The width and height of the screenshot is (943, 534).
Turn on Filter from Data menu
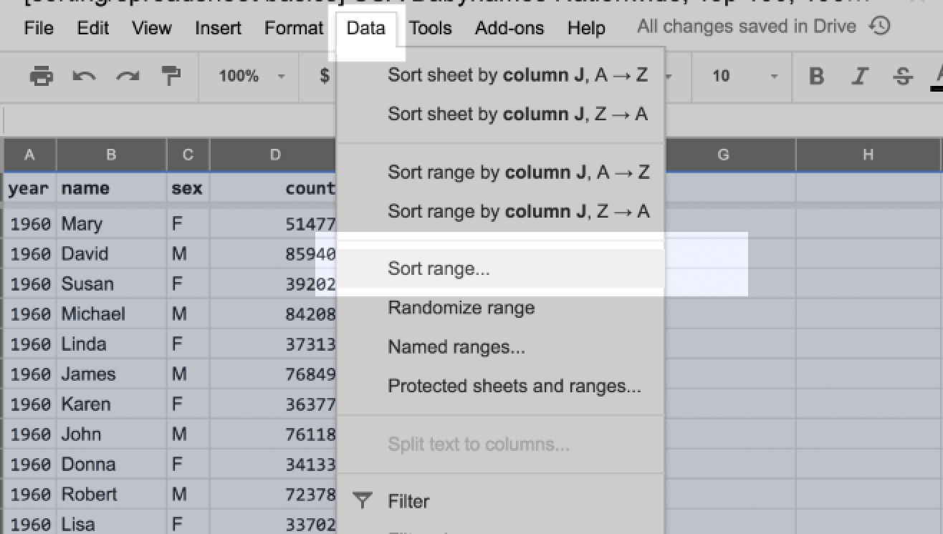pos(408,501)
